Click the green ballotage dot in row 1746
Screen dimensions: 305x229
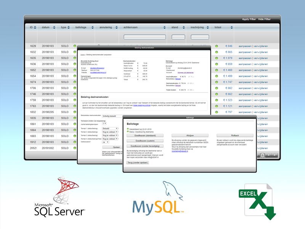(x=75, y=94)
